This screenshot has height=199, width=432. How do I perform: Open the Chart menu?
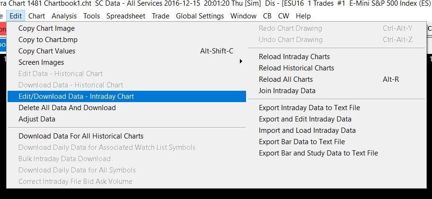36,16
